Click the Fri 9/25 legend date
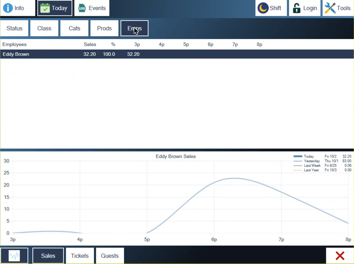 [x=330, y=165]
